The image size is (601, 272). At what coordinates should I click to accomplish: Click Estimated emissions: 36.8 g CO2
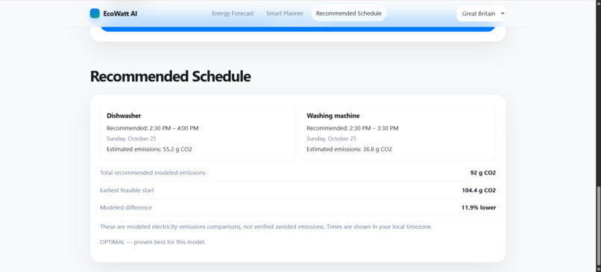pos(349,149)
